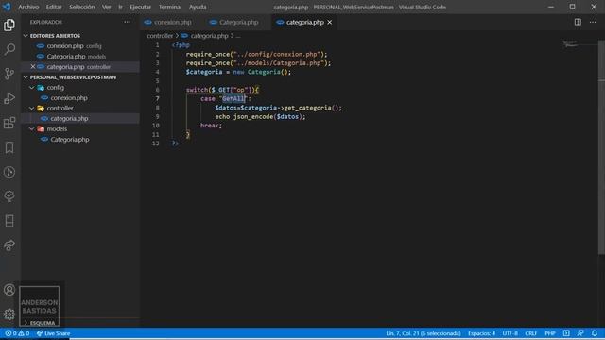Click the VS Code logo icon
605x340 pixels.
coord(7,7)
